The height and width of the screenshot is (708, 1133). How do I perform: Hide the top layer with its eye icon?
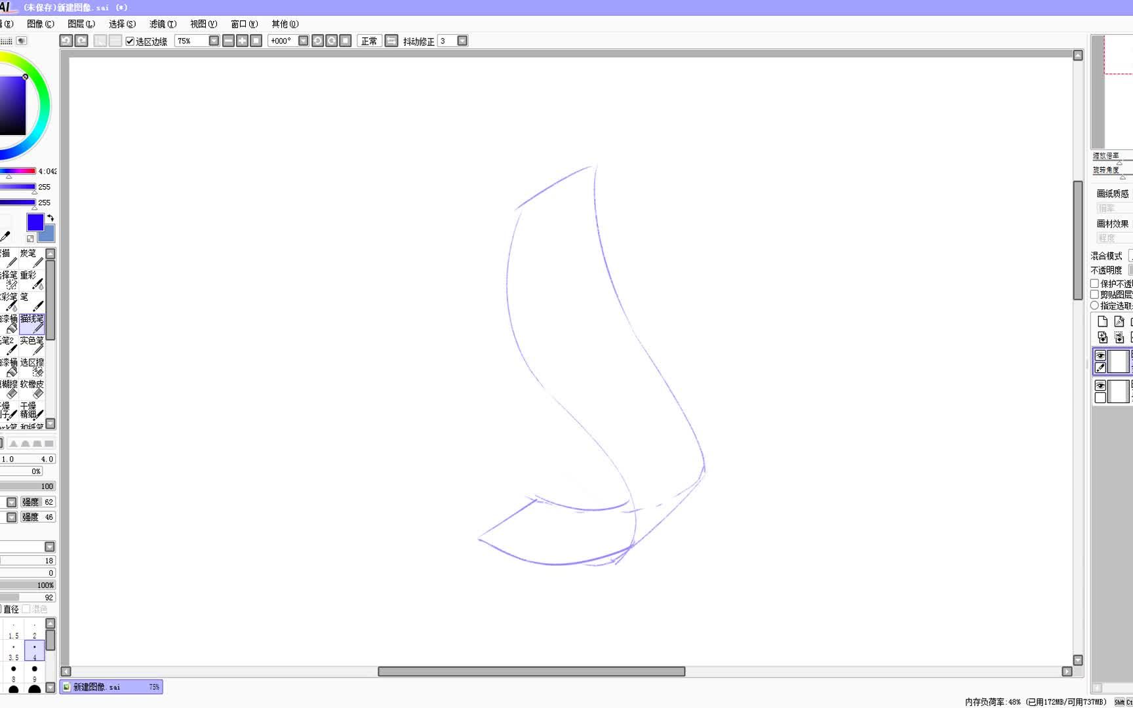pyautogui.click(x=1100, y=355)
